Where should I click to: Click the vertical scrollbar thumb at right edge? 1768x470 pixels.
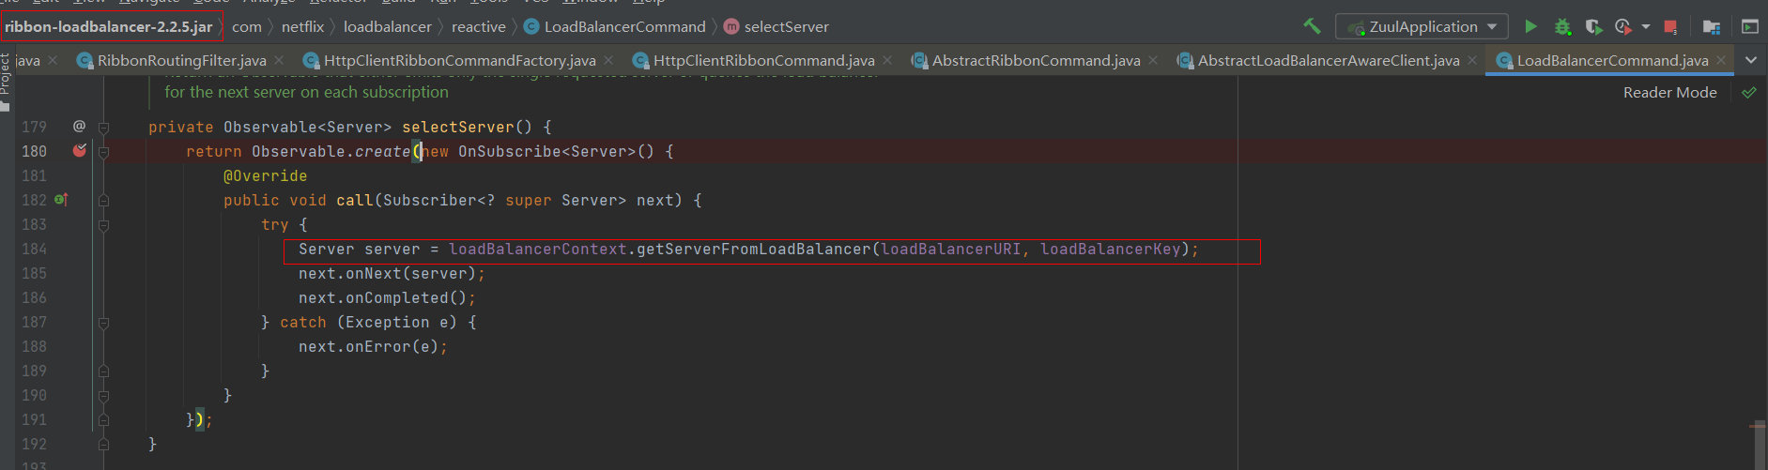pyautogui.click(x=1759, y=445)
